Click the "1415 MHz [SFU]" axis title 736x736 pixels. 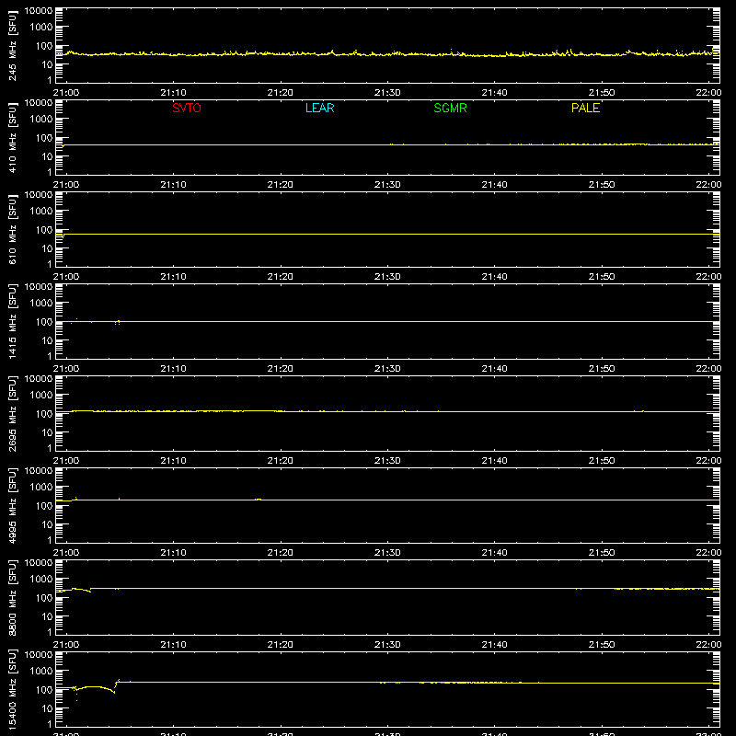13,321
